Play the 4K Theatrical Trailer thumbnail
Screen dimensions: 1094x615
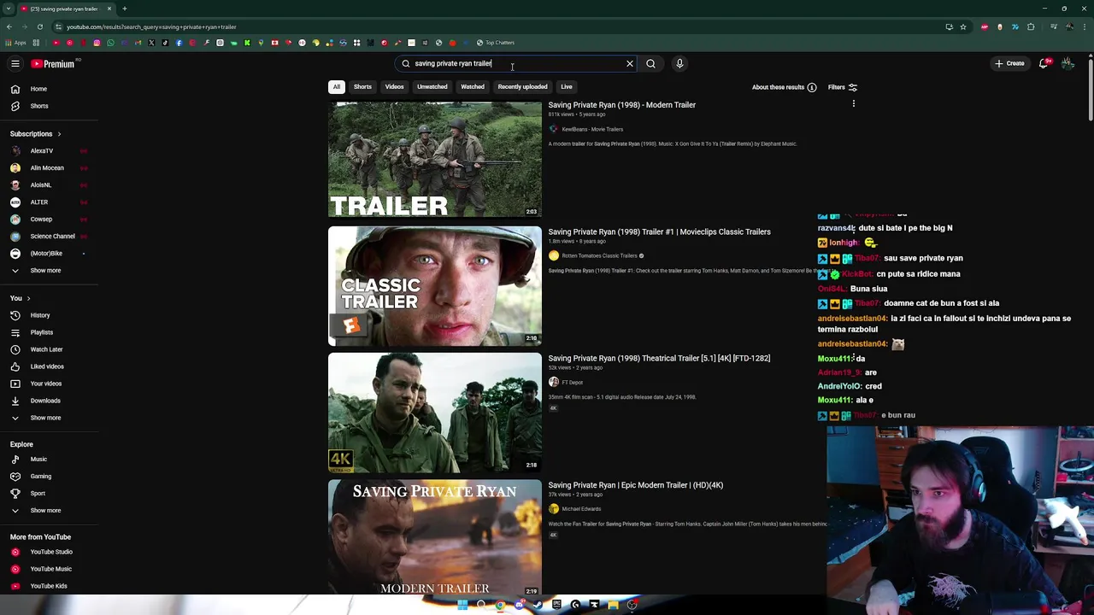435,413
